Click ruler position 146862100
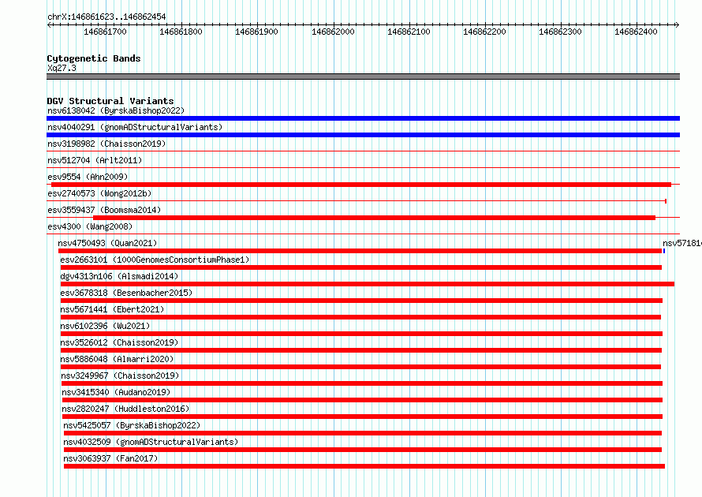702x497 pixels. (x=409, y=32)
